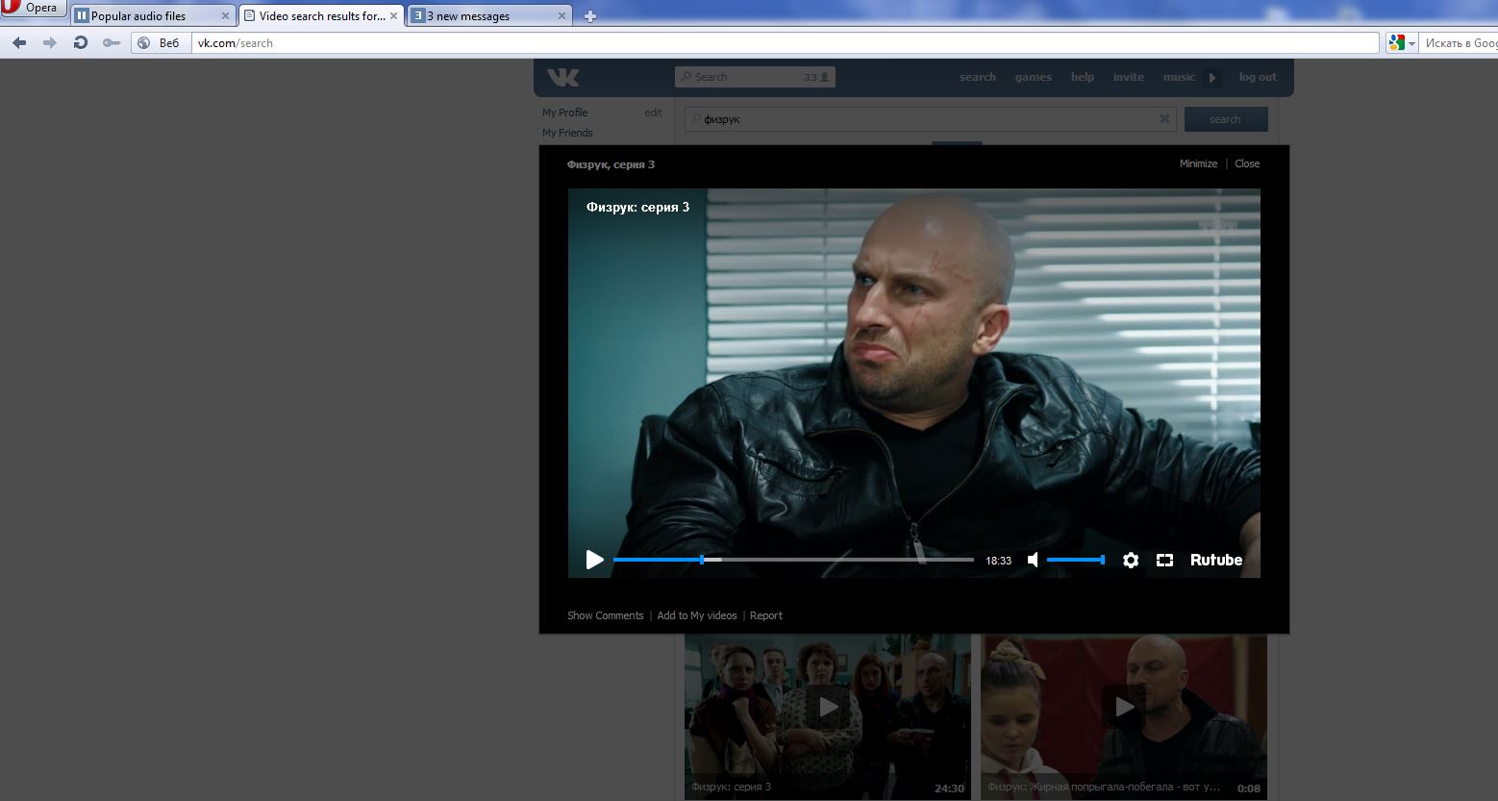
Task: Open a new browser tab
Action: coord(589,16)
